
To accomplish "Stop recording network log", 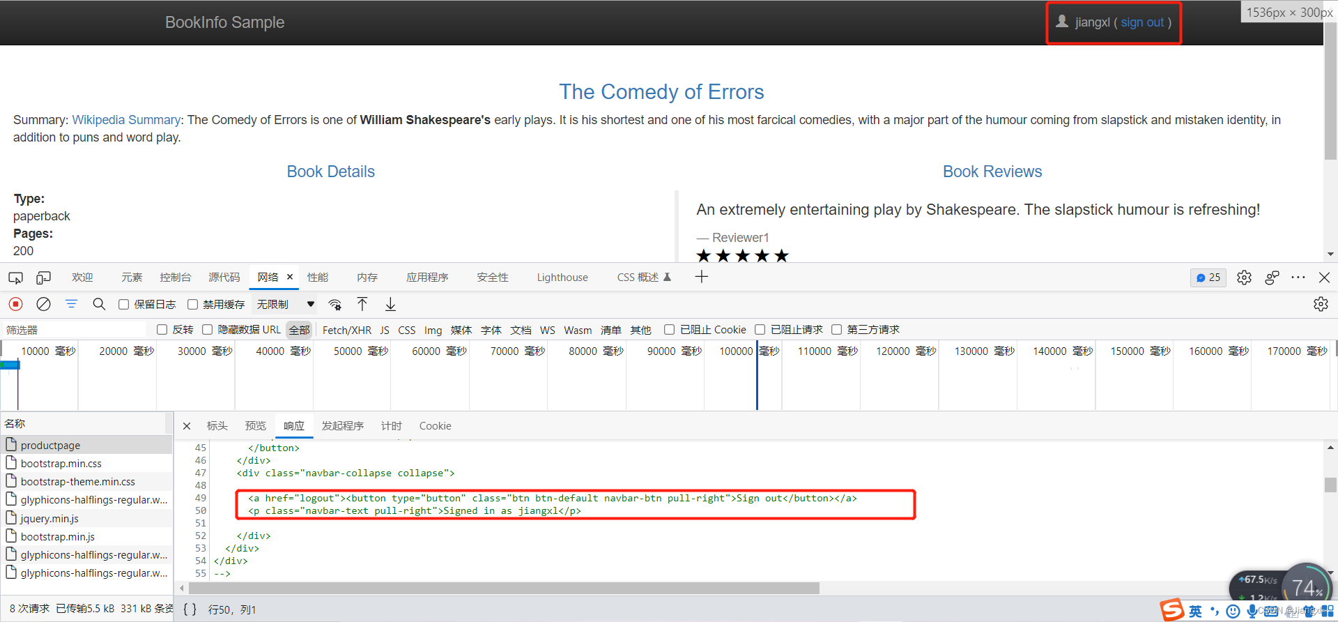I will tap(15, 304).
